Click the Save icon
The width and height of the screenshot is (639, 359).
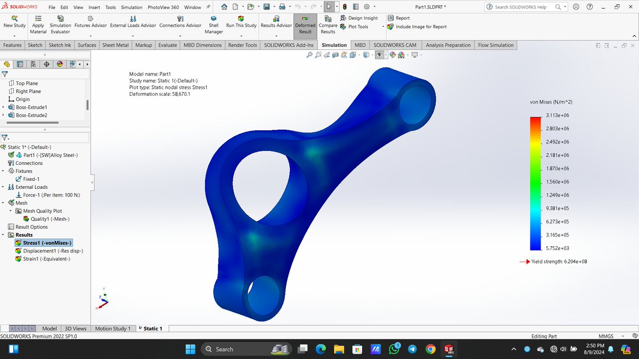click(x=267, y=7)
